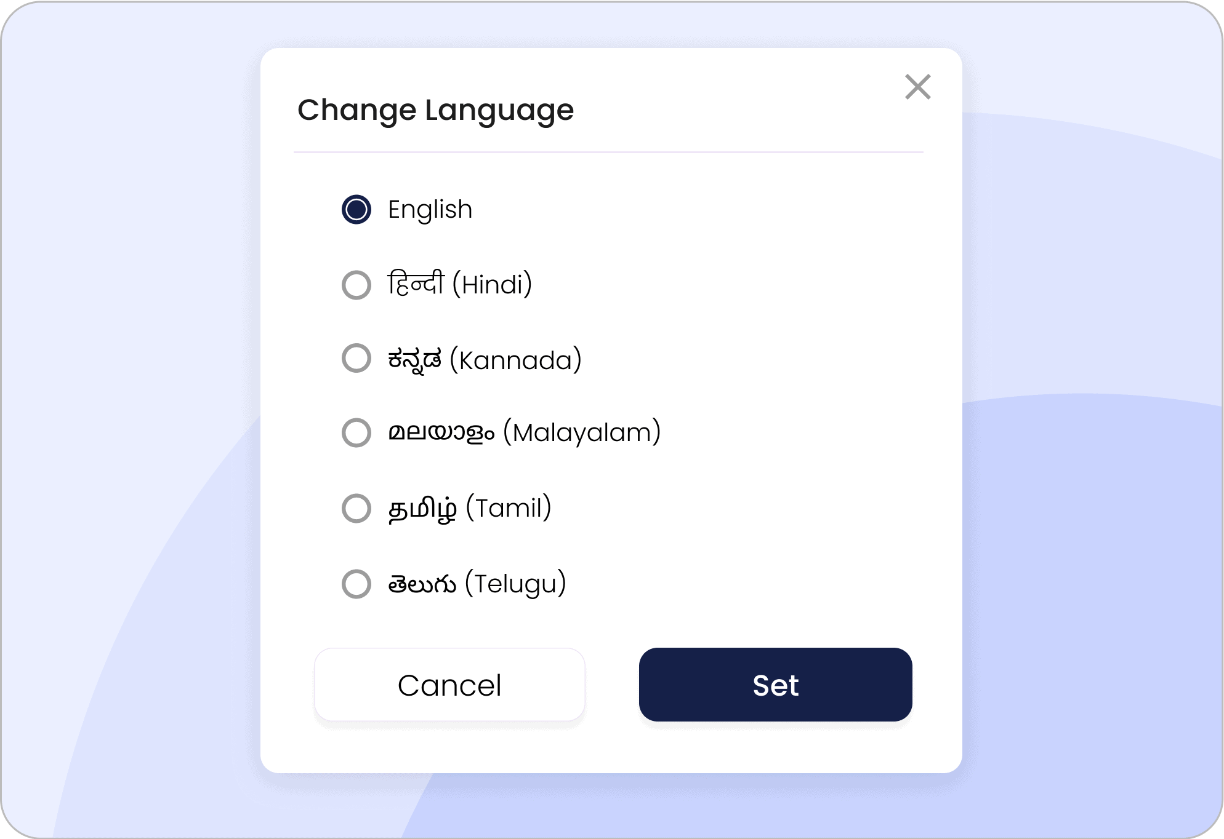The height and width of the screenshot is (839, 1224).
Task: Click the "(Malayalam)" parenthetical label
Action: tap(582, 432)
